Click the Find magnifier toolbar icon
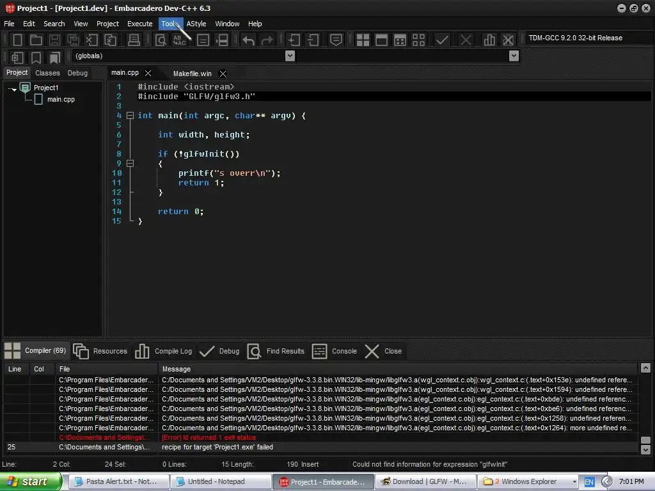This screenshot has width=655, height=491. (161, 40)
